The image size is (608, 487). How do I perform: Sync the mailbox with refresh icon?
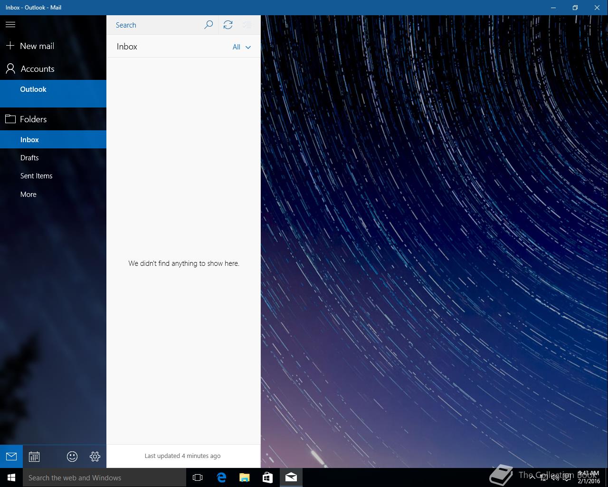[x=228, y=25]
